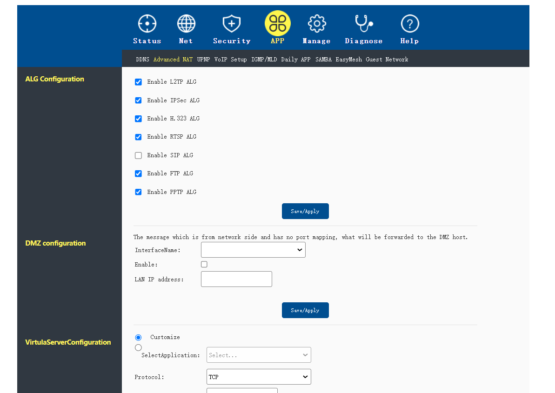Enable the SIP ALG checkbox
555x393 pixels.
coord(138,155)
